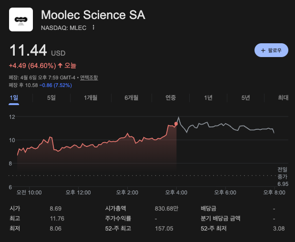Select the 최대 max range tab
The width and height of the screenshot is (295, 242).
[x=283, y=97]
